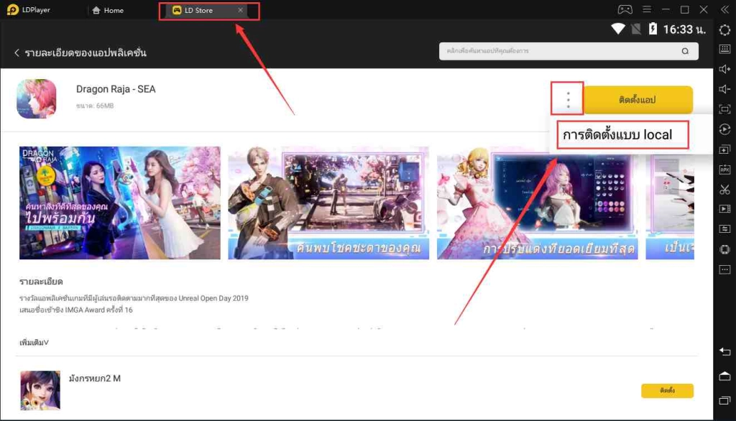Image resolution: width=736 pixels, height=421 pixels.
Task: Click the app search input field
Action: coord(569,51)
